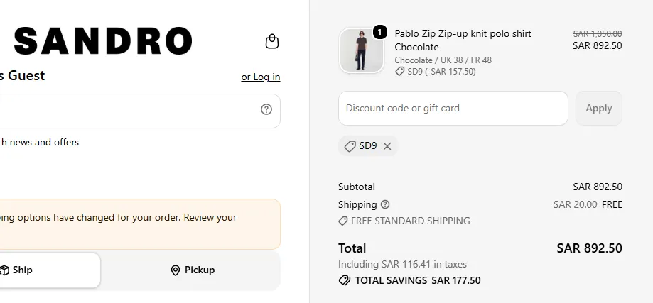Click the Pickup location pin icon
The height and width of the screenshot is (303, 653).
176,270
